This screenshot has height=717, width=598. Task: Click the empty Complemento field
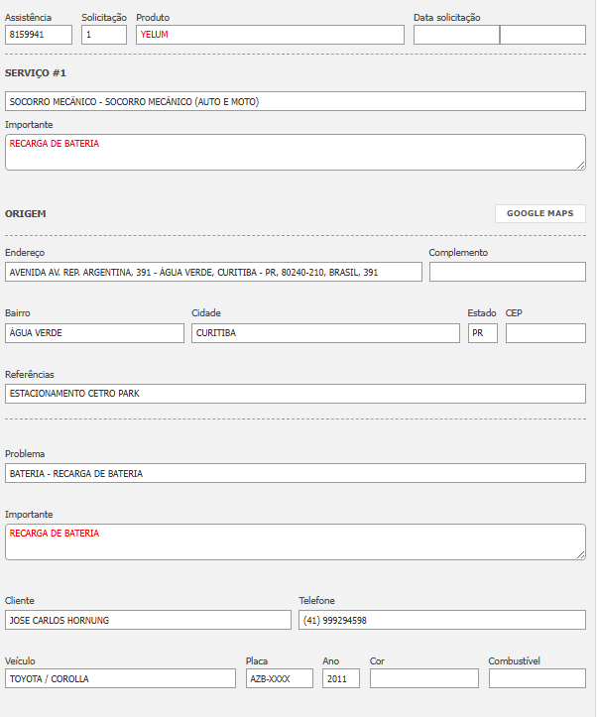[x=507, y=272]
